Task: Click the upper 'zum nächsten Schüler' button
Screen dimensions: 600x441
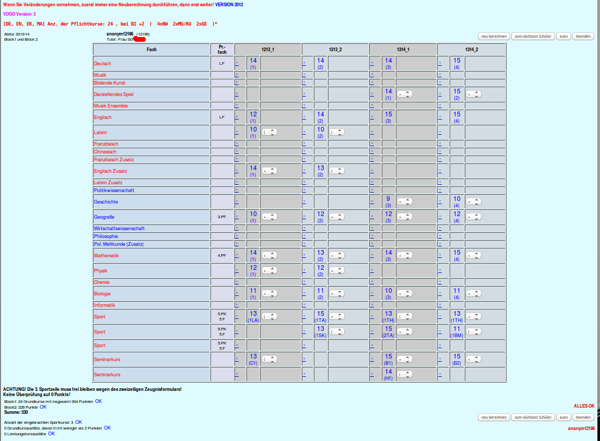Action: coord(533,37)
